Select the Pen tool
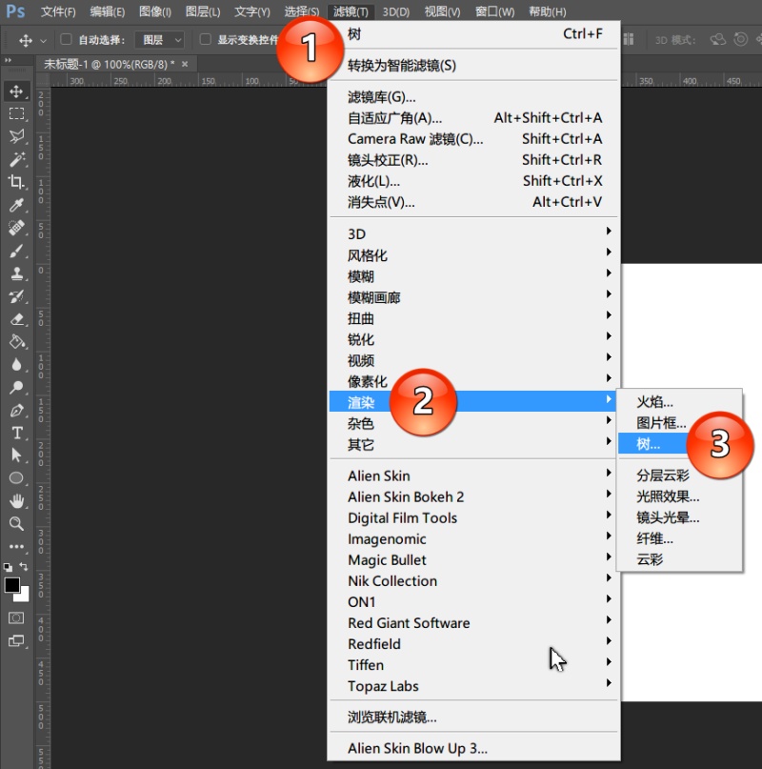Image resolution: width=762 pixels, height=769 pixels. [16, 410]
